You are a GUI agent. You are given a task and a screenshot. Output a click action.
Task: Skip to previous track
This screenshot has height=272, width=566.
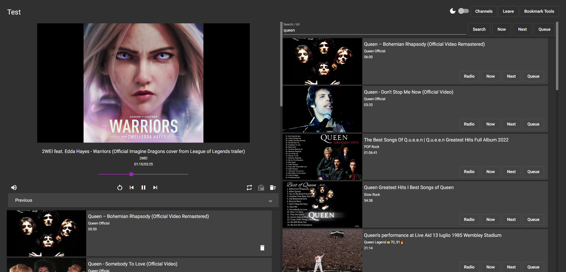[x=132, y=188]
